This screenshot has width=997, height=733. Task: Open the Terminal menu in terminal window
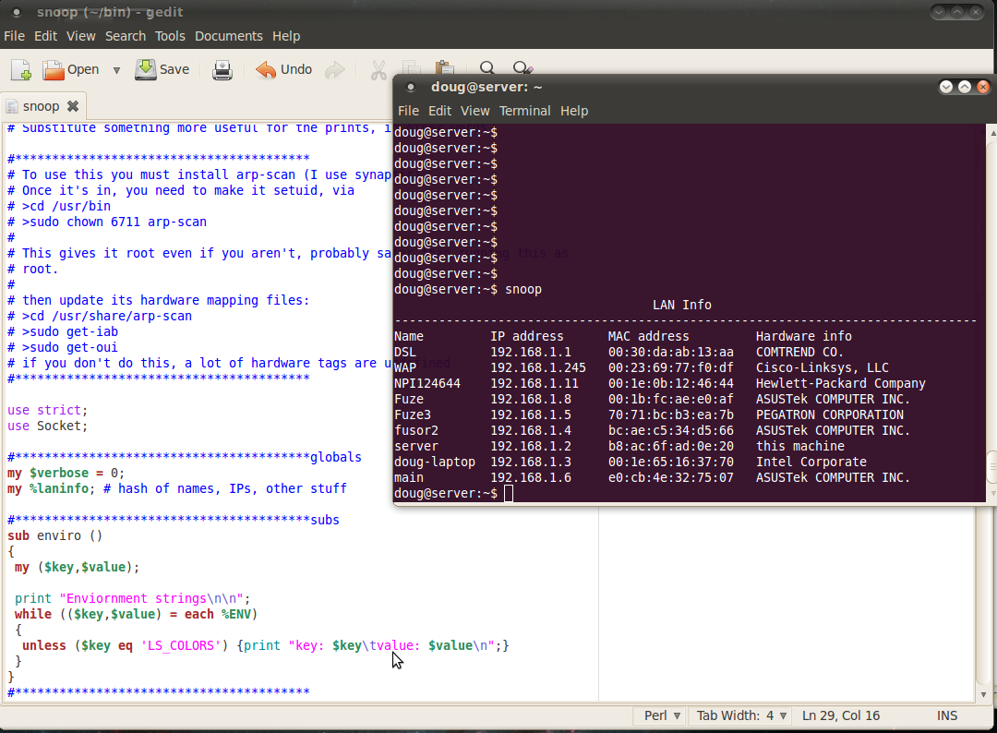tap(524, 111)
